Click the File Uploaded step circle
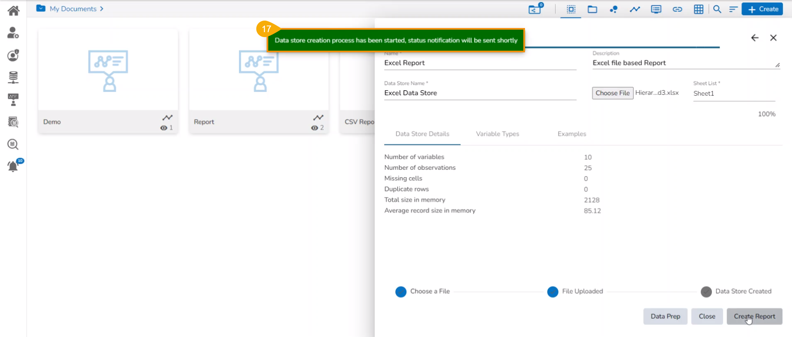792x337 pixels. tap(553, 292)
